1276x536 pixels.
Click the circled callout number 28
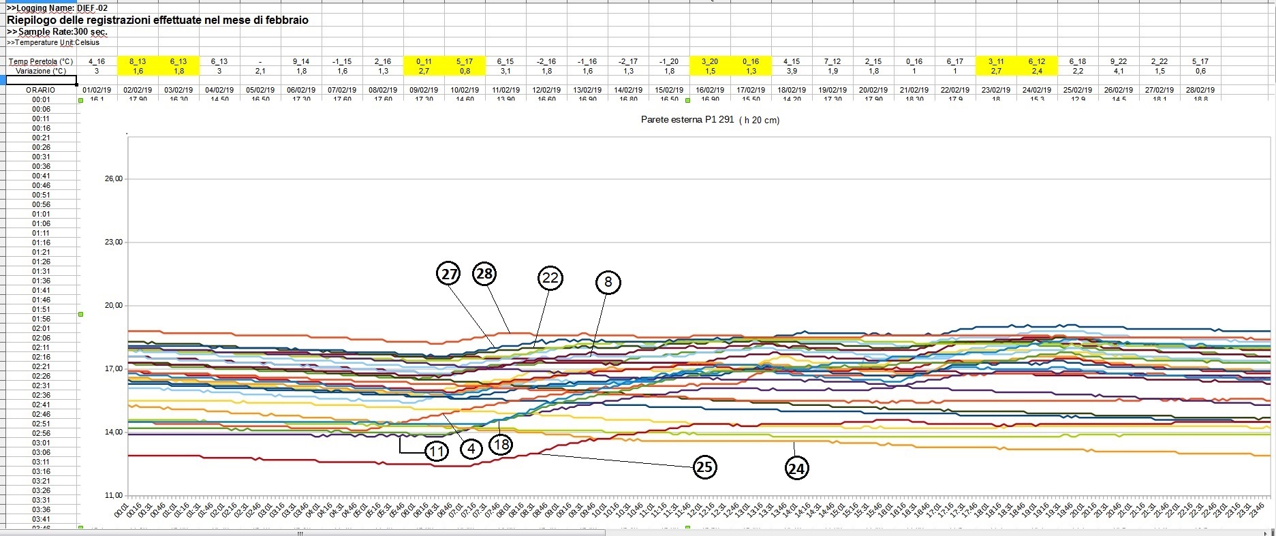pyautogui.click(x=484, y=273)
